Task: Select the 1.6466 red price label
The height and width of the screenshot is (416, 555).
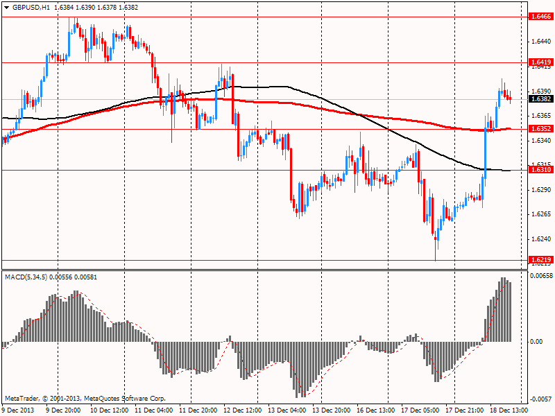Action: [540, 16]
